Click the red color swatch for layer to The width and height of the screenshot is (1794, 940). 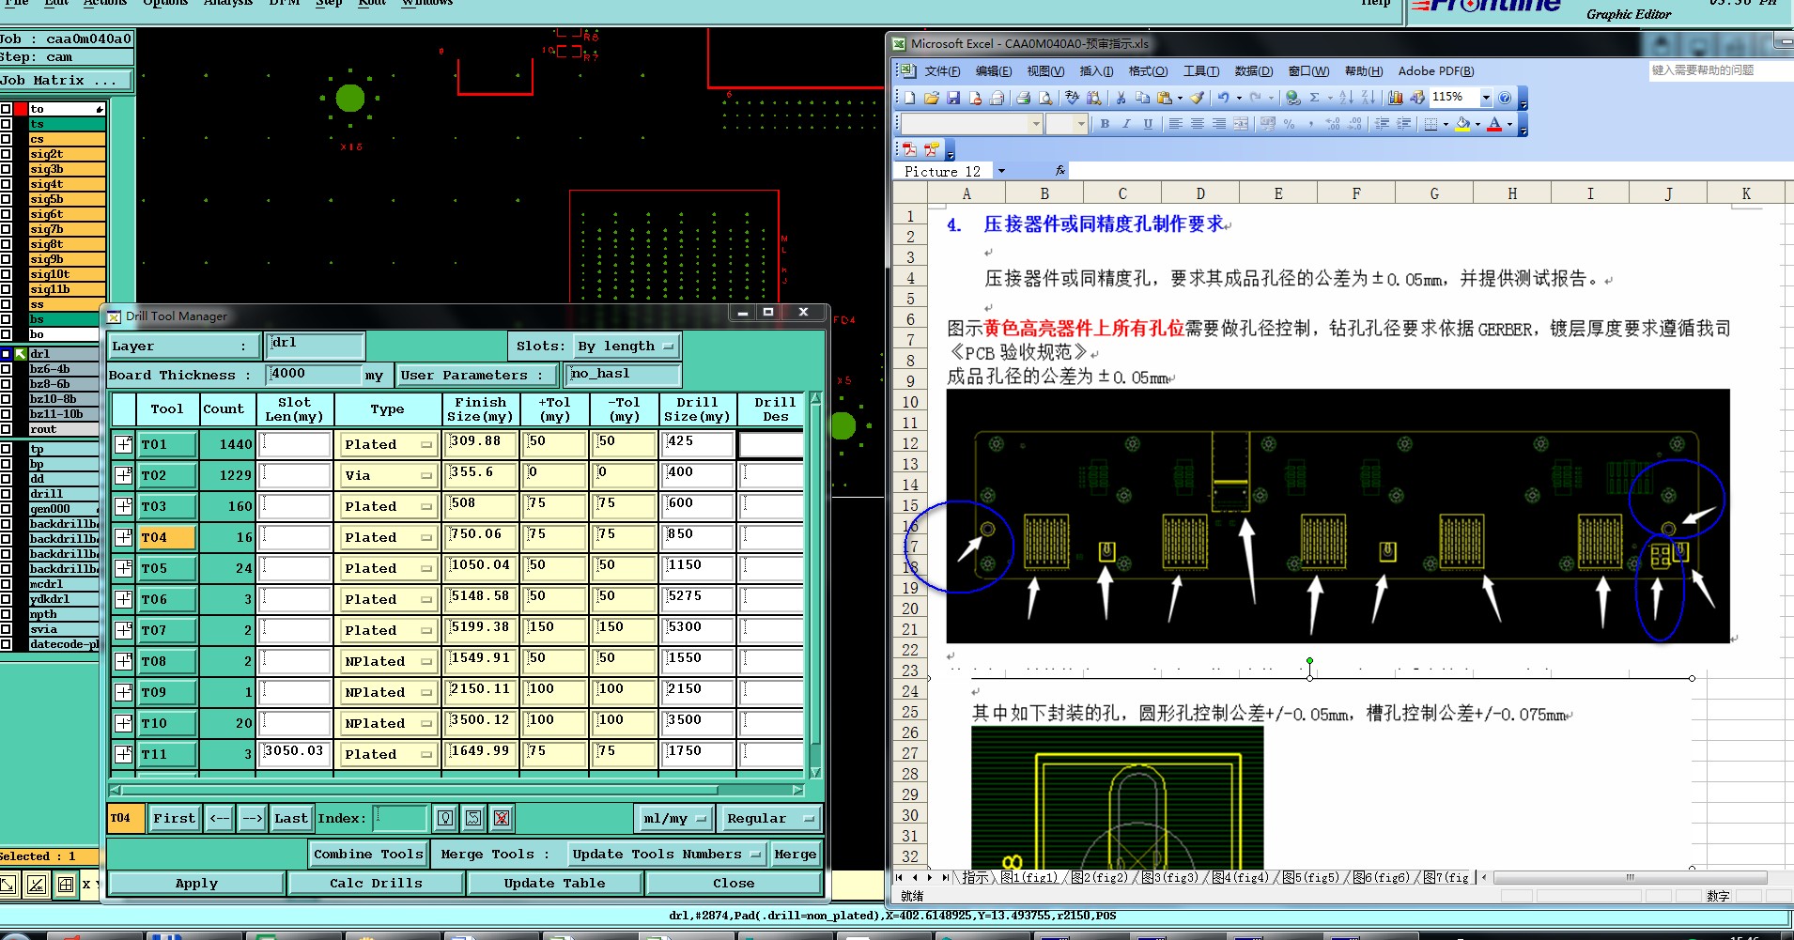(x=21, y=109)
